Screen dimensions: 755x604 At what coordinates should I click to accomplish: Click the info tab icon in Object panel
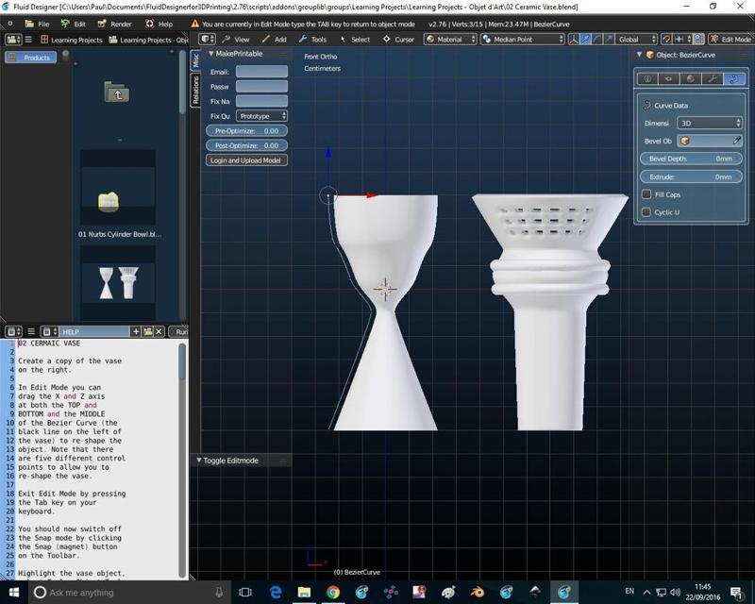point(647,79)
